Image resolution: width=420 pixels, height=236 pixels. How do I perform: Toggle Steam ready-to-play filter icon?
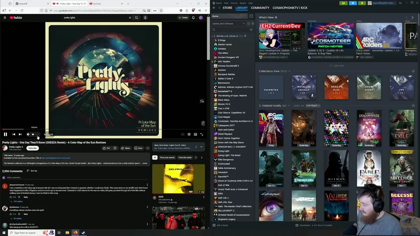pos(252,24)
